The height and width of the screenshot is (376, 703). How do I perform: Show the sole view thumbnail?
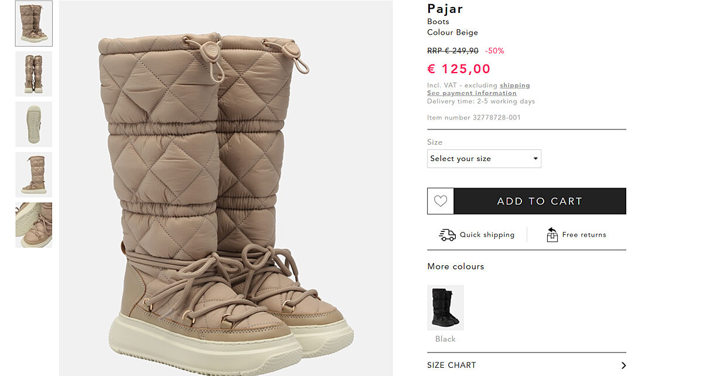pos(34,124)
